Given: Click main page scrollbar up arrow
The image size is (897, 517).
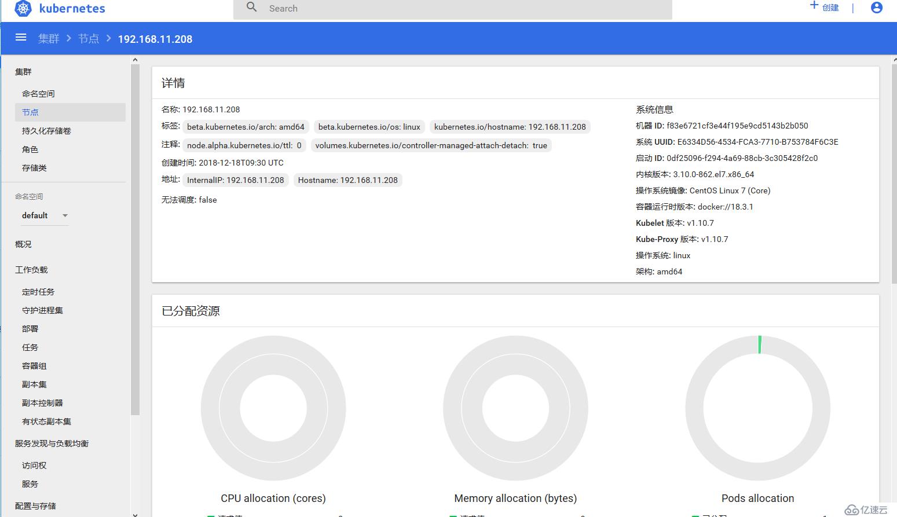Looking at the screenshot, I should [894, 60].
